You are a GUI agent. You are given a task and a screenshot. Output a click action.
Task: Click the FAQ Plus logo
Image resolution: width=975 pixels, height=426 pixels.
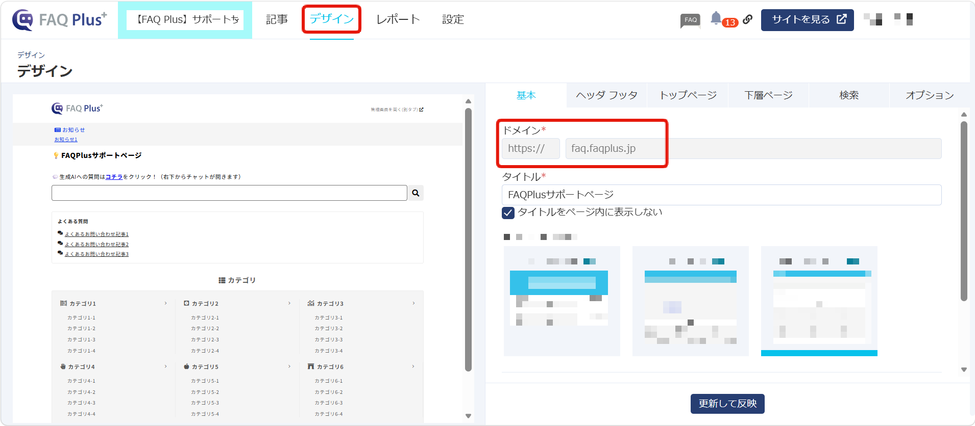tap(59, 20)
